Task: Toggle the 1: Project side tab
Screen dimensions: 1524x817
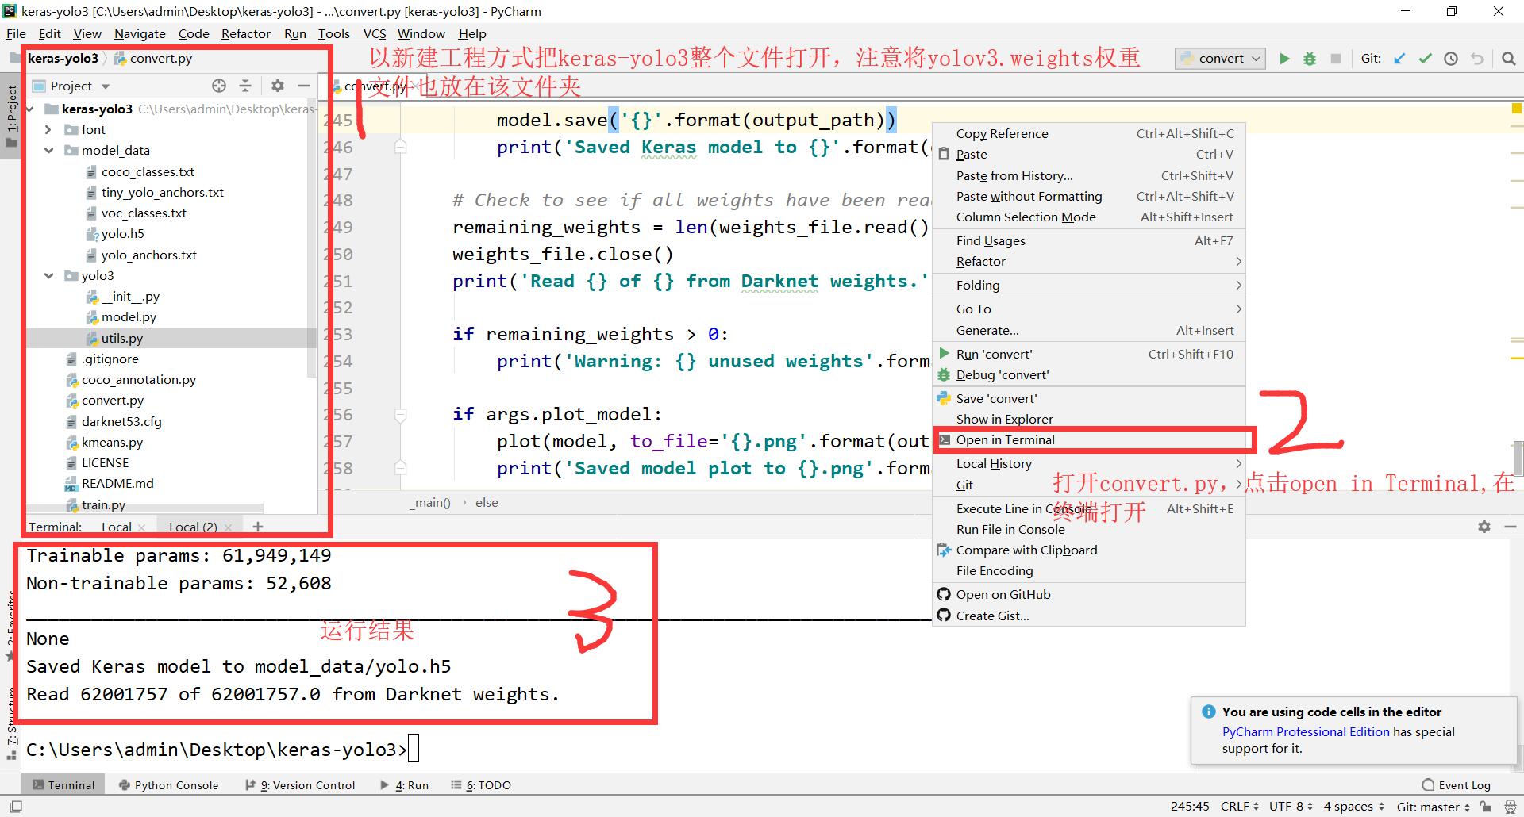Action: pyautogui.click(x=11, y=117)
